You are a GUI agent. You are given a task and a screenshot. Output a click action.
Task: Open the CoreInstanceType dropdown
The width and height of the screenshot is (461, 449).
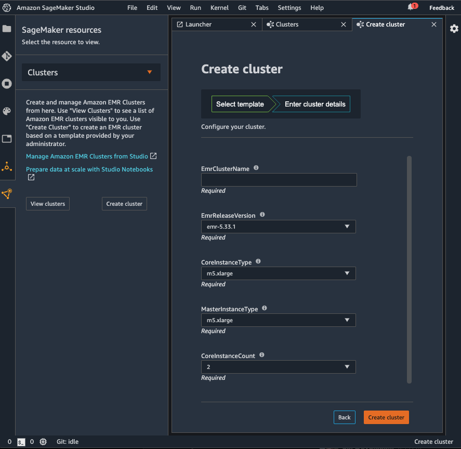click(278, 273)
